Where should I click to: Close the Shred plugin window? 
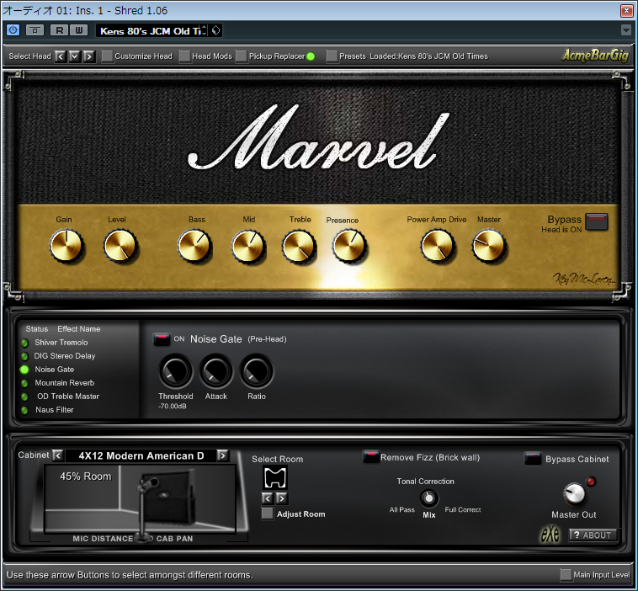tap(626, 10)
